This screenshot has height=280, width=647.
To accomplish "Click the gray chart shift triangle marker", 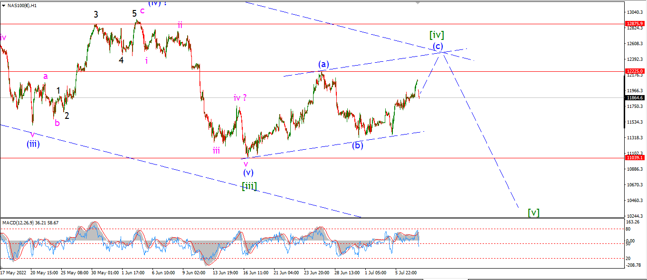I will pyautogui.click(x=418, y=2).
